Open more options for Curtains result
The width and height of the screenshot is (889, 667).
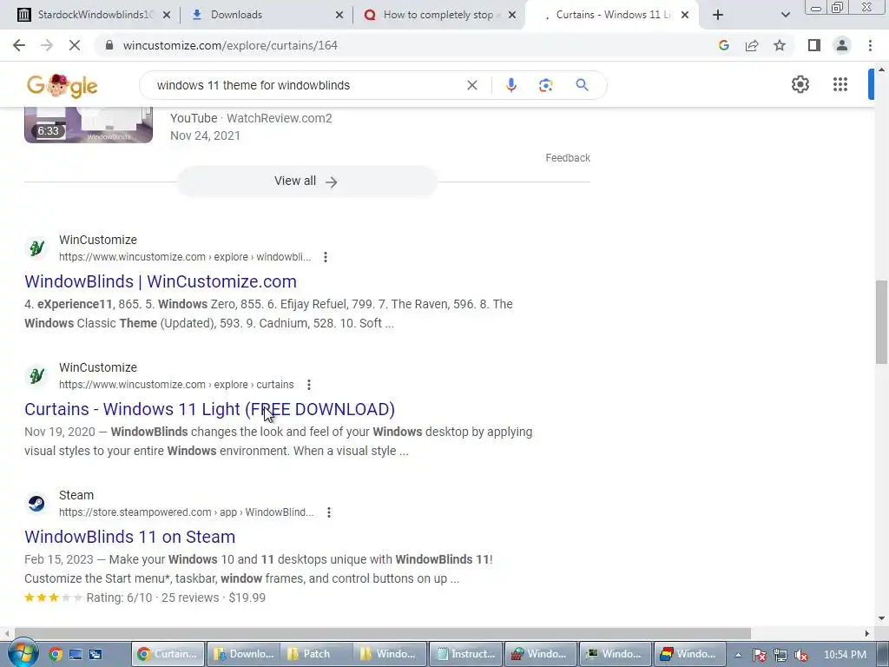click(x=309, y=385)
